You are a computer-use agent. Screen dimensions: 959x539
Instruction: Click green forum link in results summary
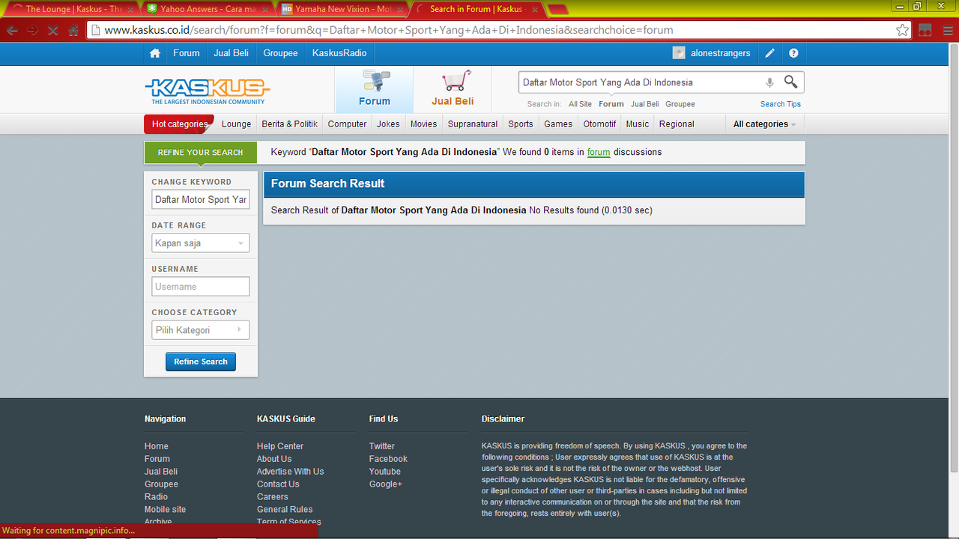tap(599, 152)
